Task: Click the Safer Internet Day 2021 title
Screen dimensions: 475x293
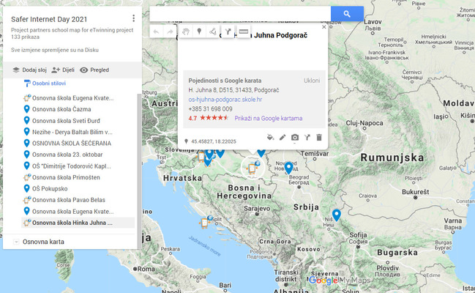Action: 49,20
